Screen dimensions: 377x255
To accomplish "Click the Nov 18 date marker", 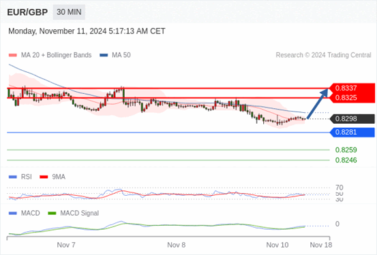I will coord(321,245).
